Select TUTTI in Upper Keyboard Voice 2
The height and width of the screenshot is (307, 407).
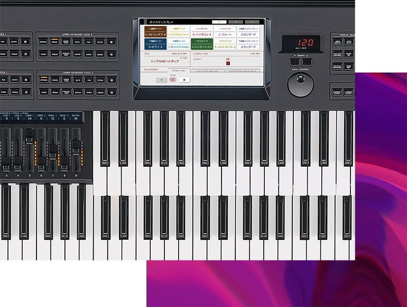tap(77, 42)
